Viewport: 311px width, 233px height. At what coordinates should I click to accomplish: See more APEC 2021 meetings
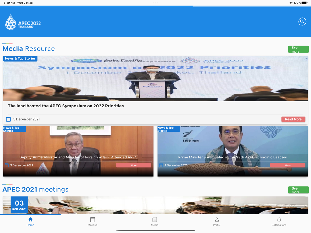pos(298,190)
